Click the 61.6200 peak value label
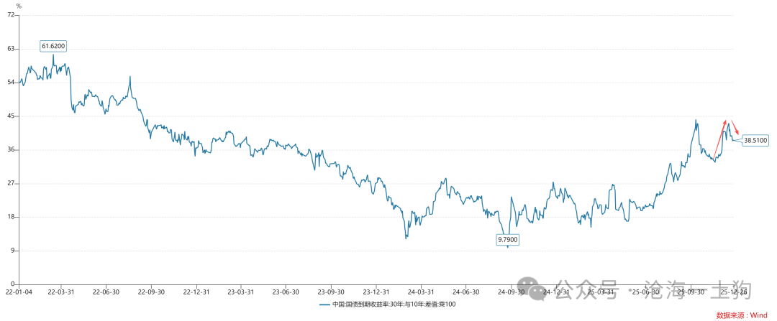 [53, 46]
